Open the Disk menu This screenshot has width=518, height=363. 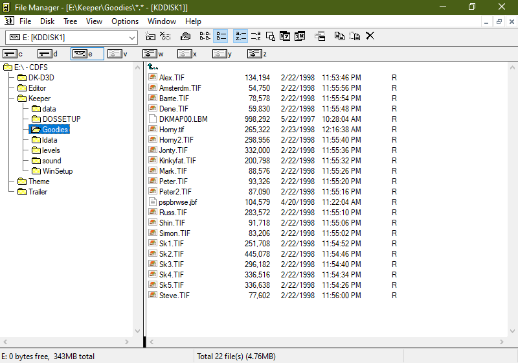[x=47, y=21]
